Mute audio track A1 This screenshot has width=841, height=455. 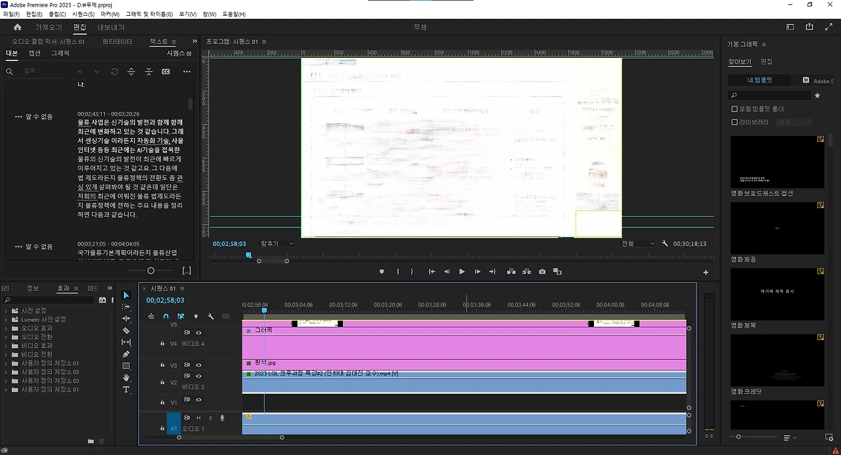click(x=198, y=418)
